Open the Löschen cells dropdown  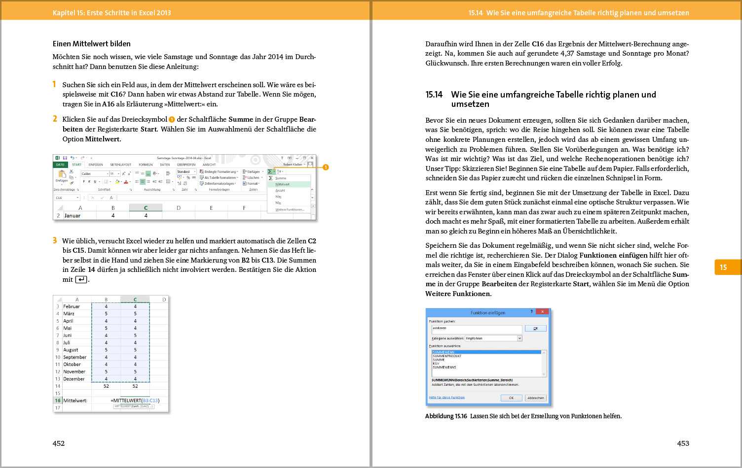pyautogui.click(x=252, y=178)
